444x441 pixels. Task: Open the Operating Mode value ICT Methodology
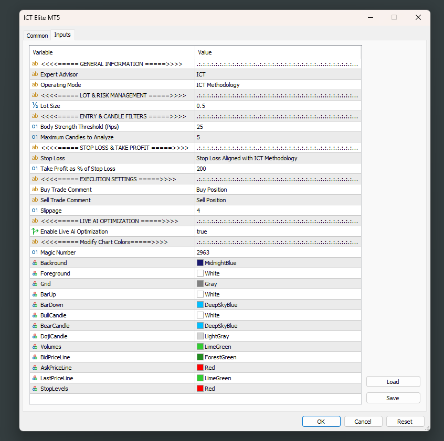(x=278, y=85)
